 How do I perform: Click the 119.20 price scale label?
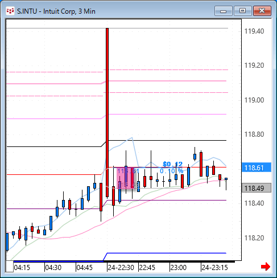pyautogui.click(x=254, y=66)
